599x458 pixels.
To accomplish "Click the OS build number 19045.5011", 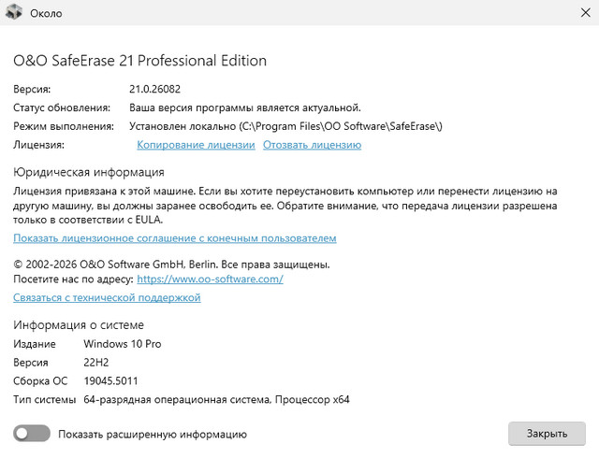I will point(112,381).
